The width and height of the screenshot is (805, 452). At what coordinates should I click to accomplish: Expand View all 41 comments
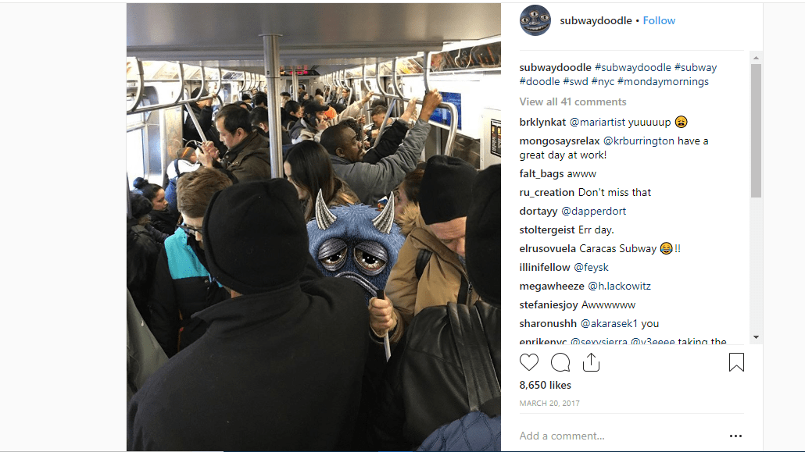pos(572,101)
